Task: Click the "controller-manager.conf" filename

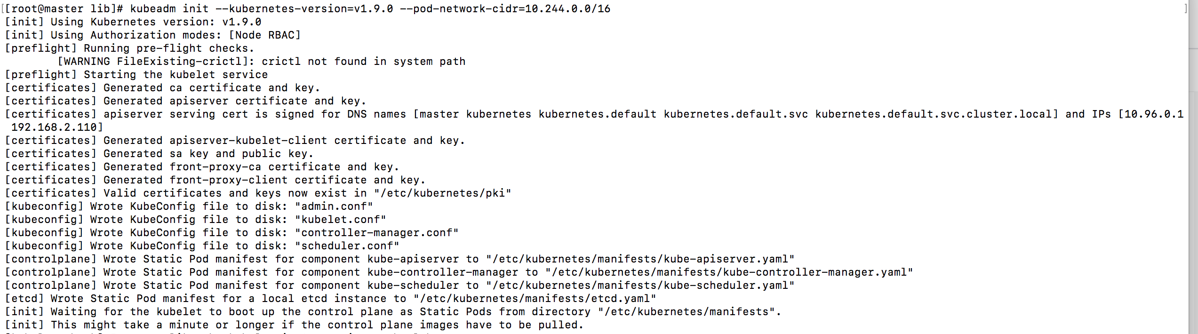Action: pyautogui.click(x=376, y=232)
